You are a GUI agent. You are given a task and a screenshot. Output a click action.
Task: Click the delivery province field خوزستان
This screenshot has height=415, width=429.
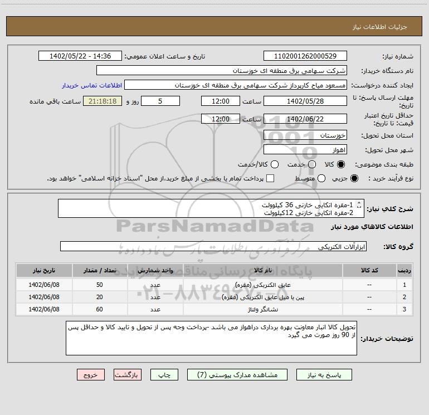point(305,135)
